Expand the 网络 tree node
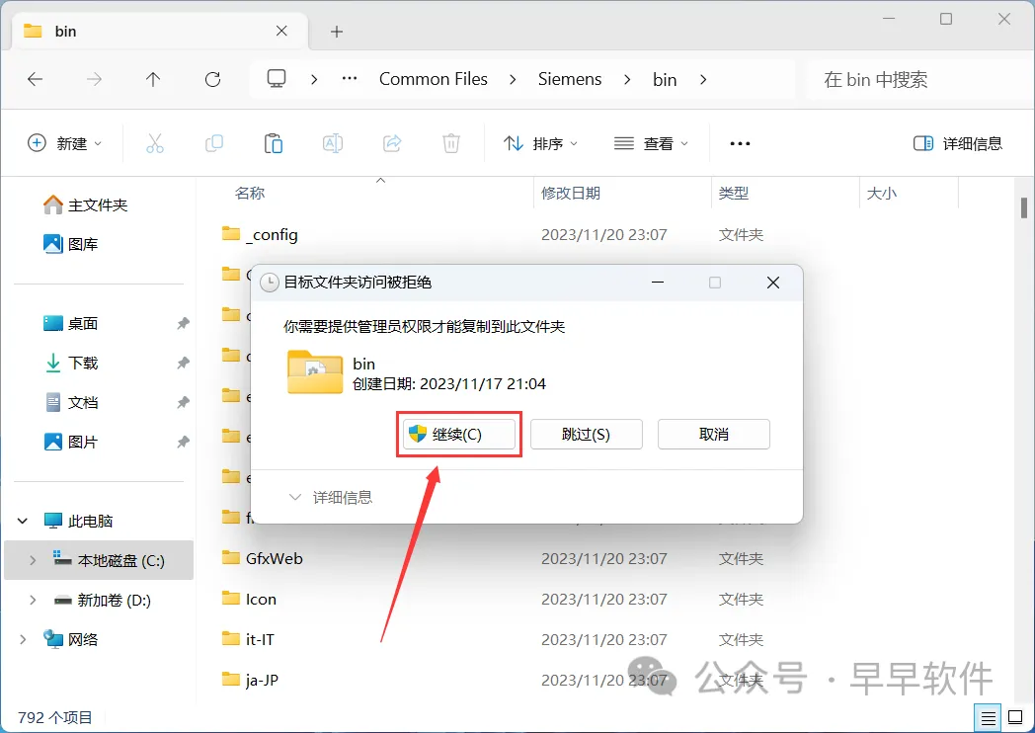The width and height of the screenshot is (1035, 733). click(x=23, y=639)
